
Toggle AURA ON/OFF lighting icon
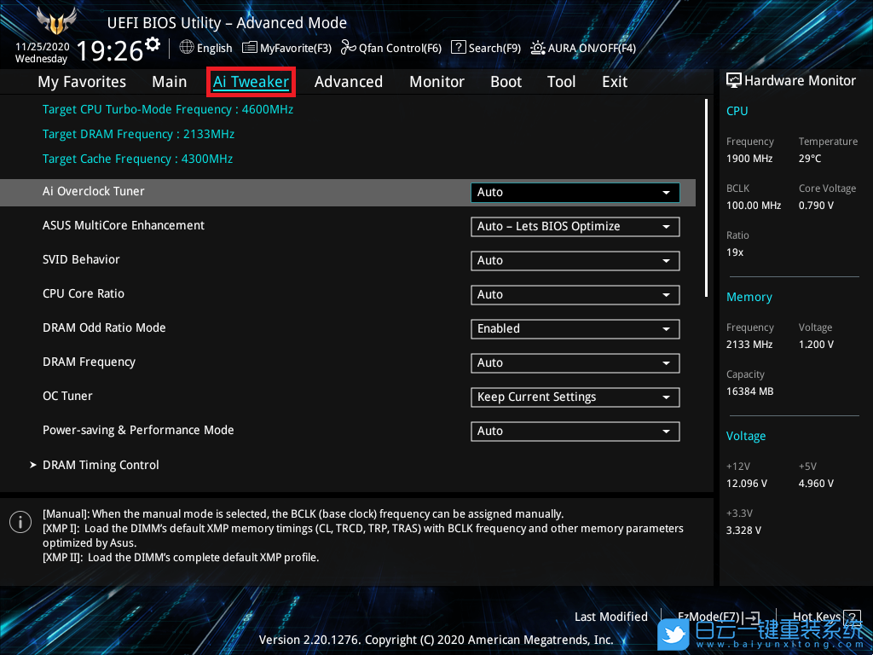click(538, 48)
